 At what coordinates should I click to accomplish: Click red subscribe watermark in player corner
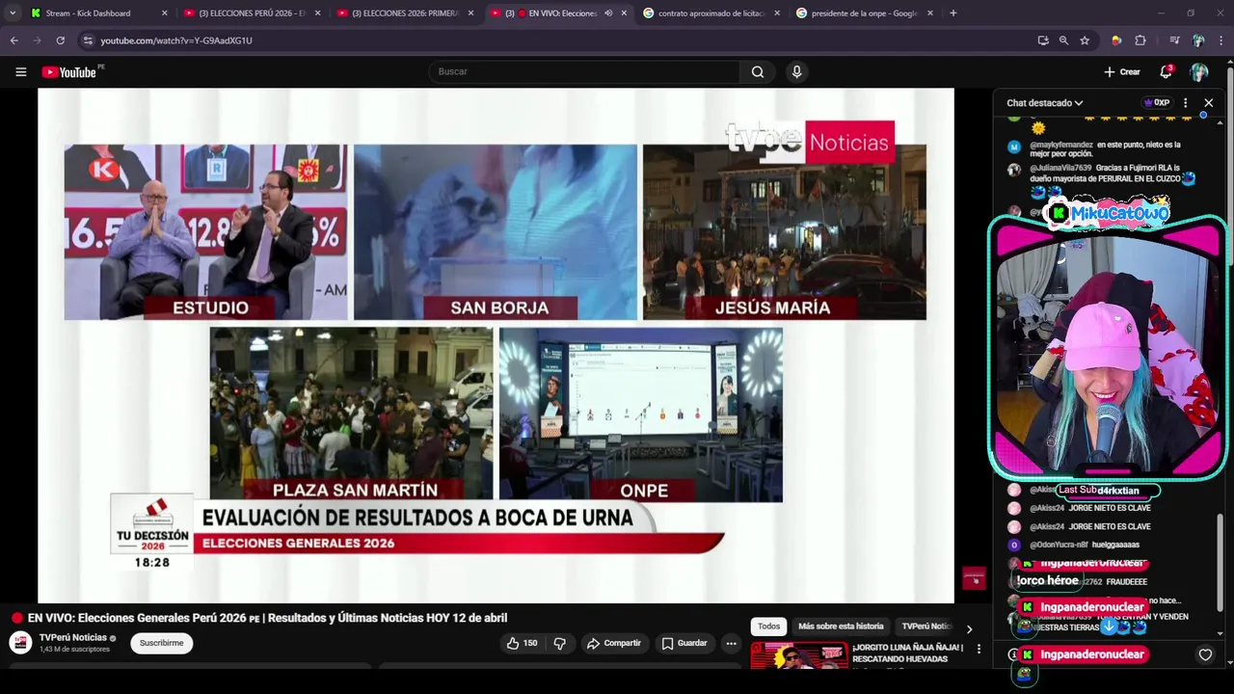pos(974,578)
